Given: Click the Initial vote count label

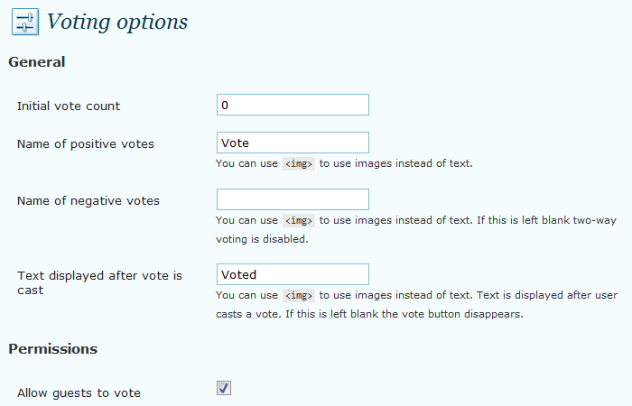Looking at the screenshot, I should tap(69, 106).
